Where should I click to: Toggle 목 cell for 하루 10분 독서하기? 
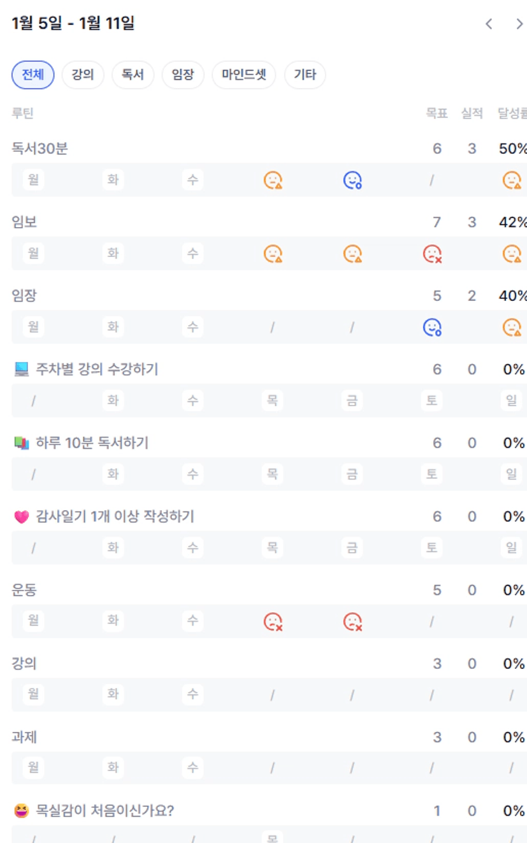pos(273,474)
